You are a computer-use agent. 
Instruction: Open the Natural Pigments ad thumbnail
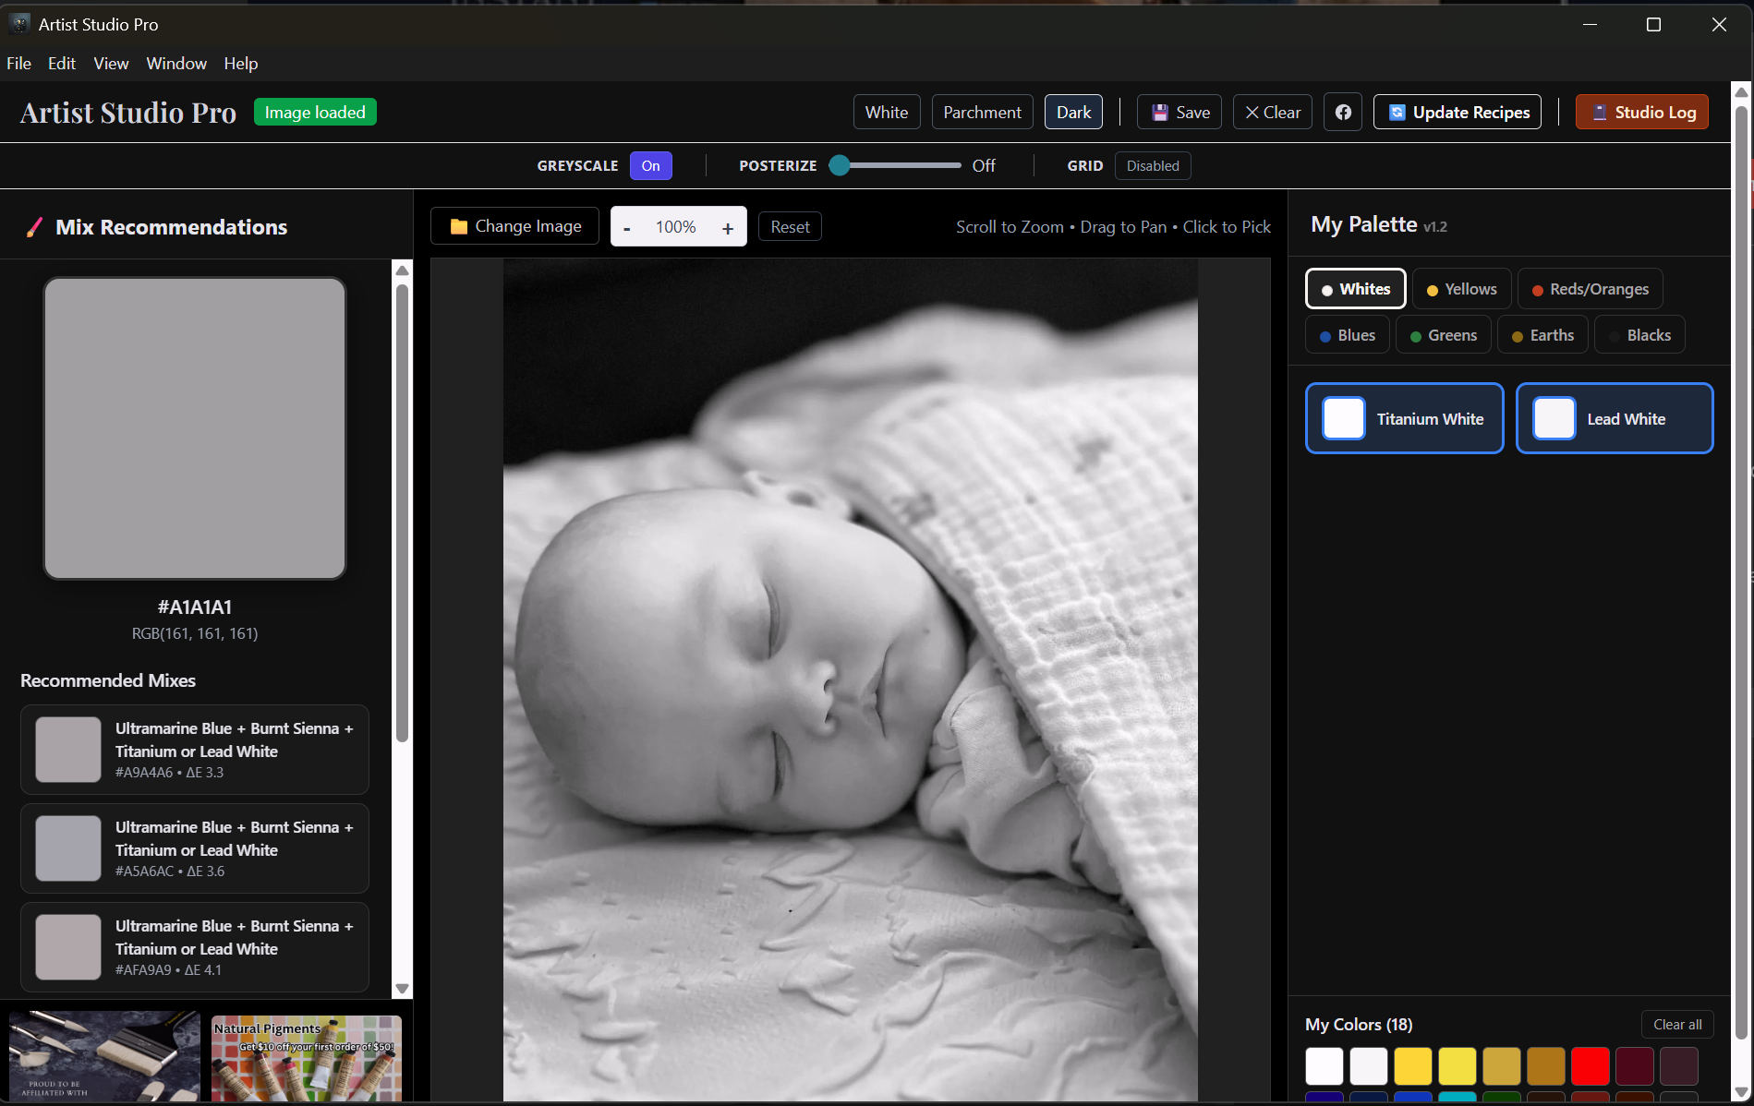click(x=307, y=1058)
